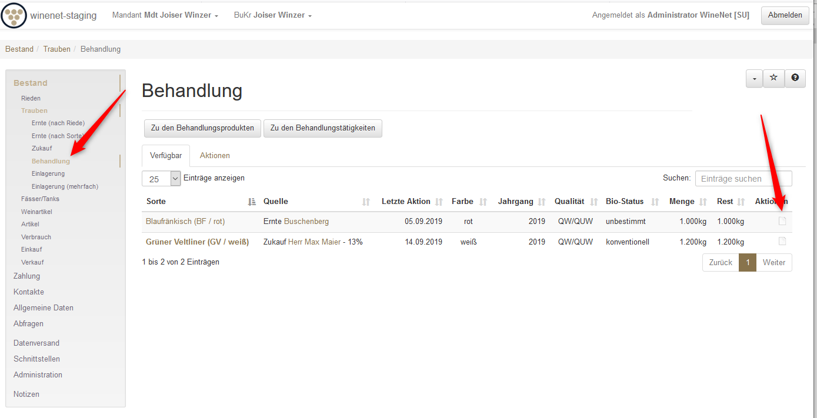Sort by Menge column icon

click(x=703, y=202)
